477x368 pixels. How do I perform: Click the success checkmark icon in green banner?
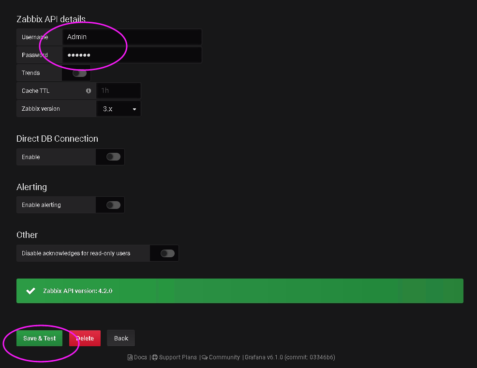(30, 291)
